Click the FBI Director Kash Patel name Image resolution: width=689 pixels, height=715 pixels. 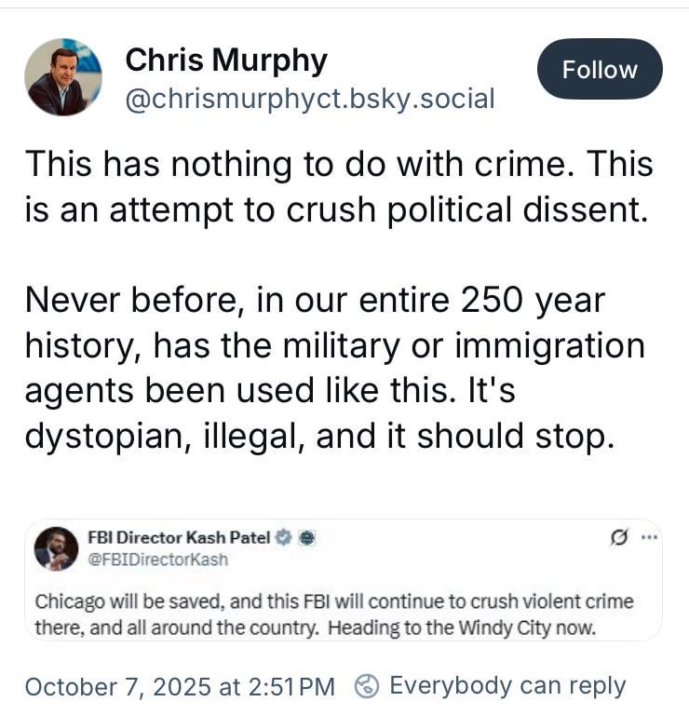tap(179, 537)
